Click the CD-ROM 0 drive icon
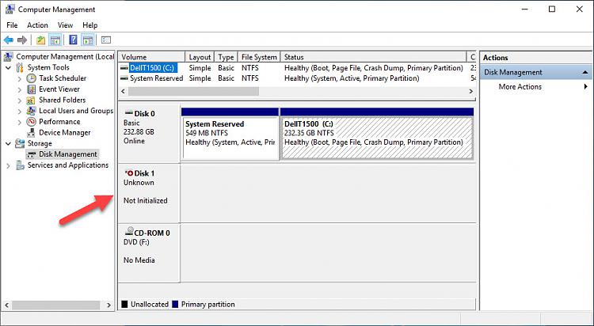This screenshot has height=326, width=594. click(129, 231)
